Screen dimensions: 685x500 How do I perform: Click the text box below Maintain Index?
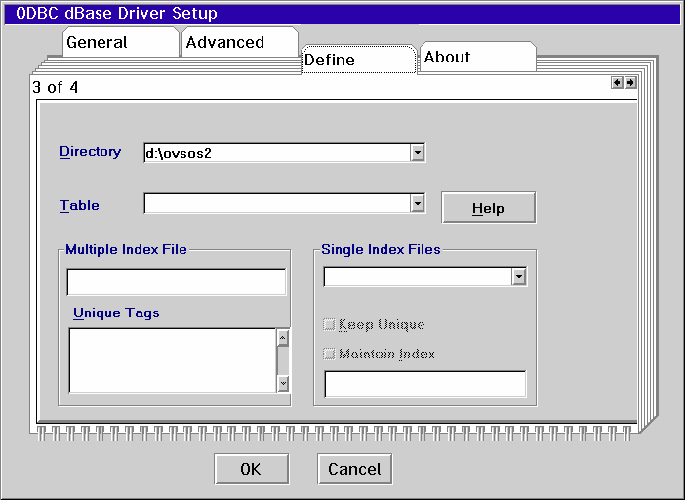coord(425,385)
